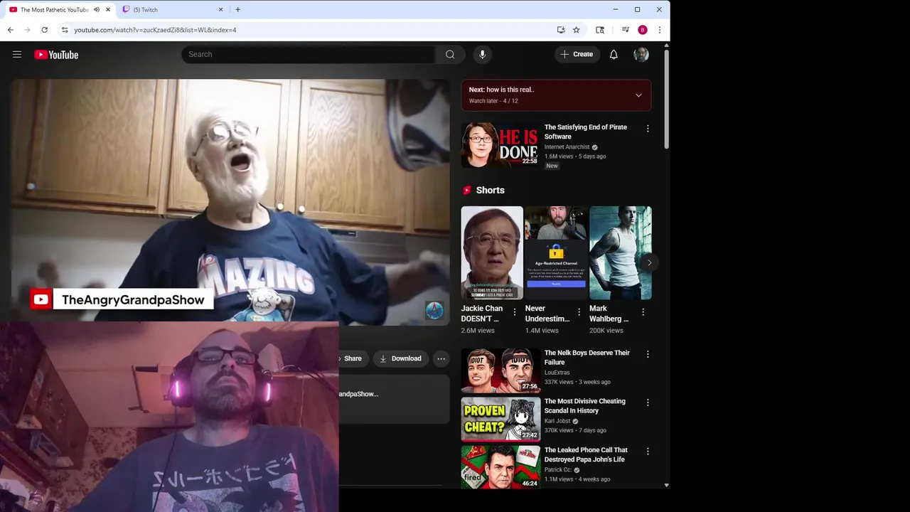Click the magnifying glass search button
The height and width of the screenshot is (512, 910).
[450, 54]
